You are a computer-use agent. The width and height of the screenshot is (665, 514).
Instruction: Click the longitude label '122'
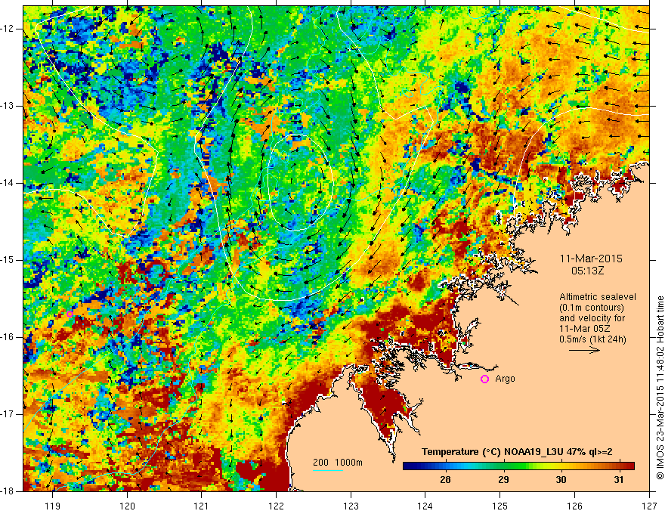[x=276, y=506]
